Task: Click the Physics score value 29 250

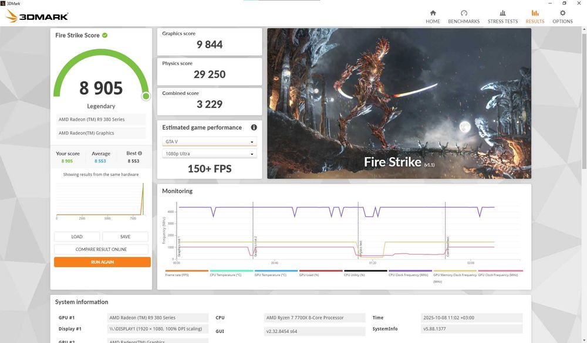Action: (x=210, y=74)
